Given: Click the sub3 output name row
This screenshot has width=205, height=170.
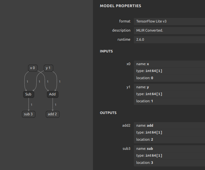Looking at the screenshot, I should (x=169, y=149).
